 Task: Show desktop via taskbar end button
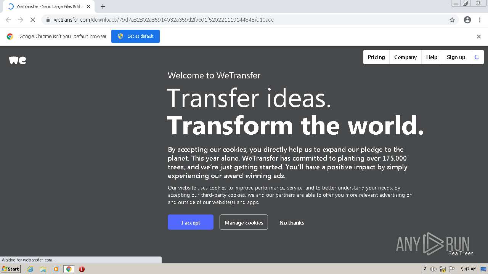(483, 269)
